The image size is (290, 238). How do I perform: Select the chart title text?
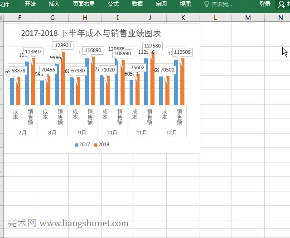pos(91,33)
